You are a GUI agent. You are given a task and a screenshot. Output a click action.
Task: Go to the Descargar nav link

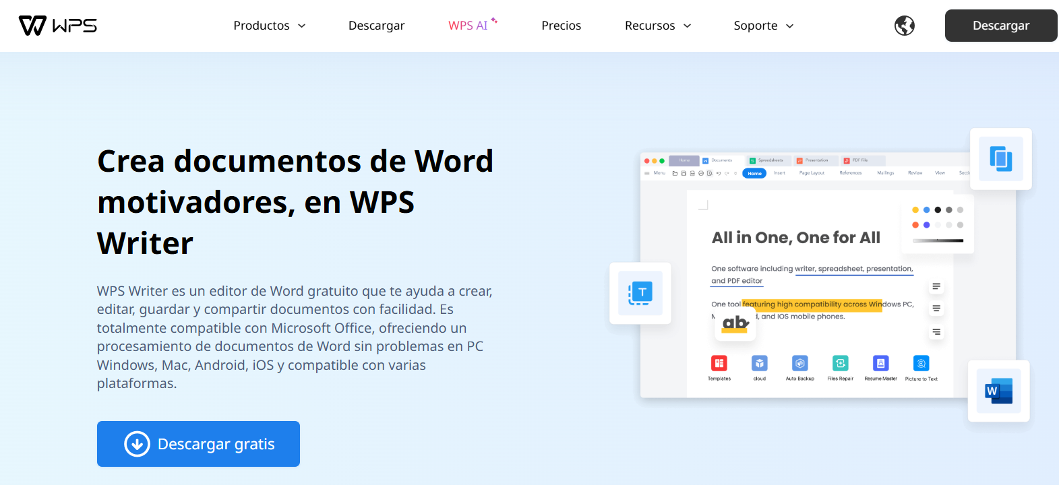click(377, 26)
